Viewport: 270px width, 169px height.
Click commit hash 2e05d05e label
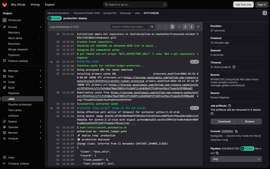[x=227, y=131]
